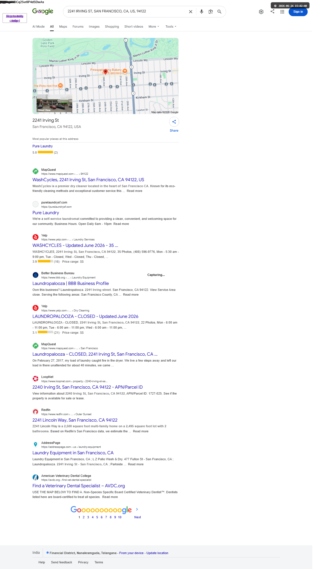The image size is (316, 569).
Task: Click the Yelp favicon for LAUNDROPALOOZA result
Action: pos(35,308)
